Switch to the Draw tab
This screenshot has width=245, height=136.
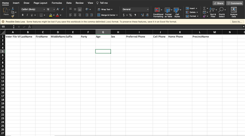point(26,3)
